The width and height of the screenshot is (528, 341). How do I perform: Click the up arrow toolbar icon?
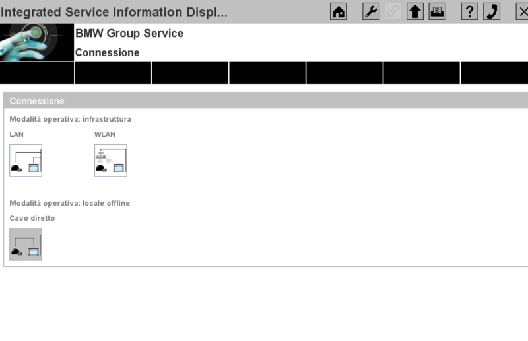[415, 12]
